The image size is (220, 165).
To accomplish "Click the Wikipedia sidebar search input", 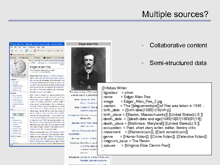I will click(19, 112).
